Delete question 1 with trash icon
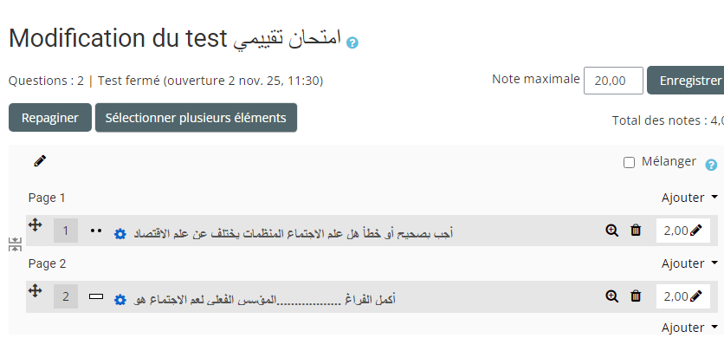Screen dimensions: 724x364 click(636, 231)
